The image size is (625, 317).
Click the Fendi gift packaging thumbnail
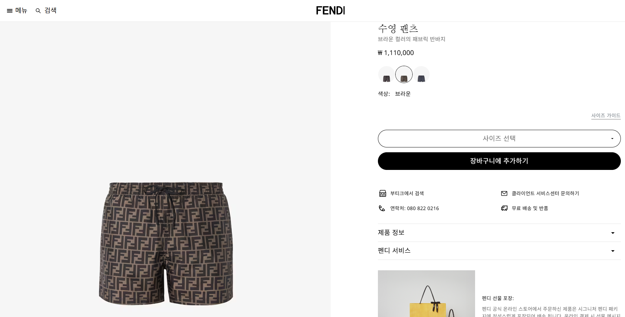(x=426, y=293)
